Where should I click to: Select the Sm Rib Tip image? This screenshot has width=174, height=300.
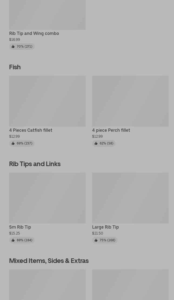pyautogui.click(x=47, y=198)
